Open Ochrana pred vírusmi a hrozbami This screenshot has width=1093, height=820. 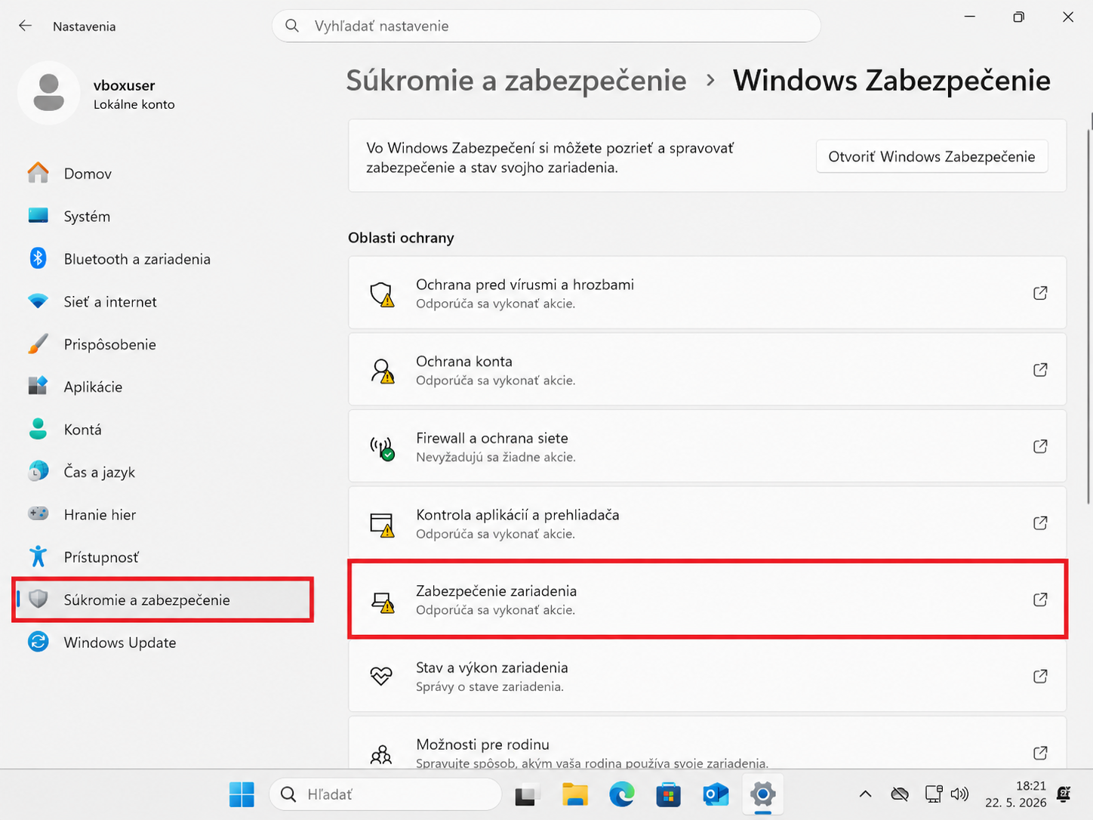pos(707,293)
